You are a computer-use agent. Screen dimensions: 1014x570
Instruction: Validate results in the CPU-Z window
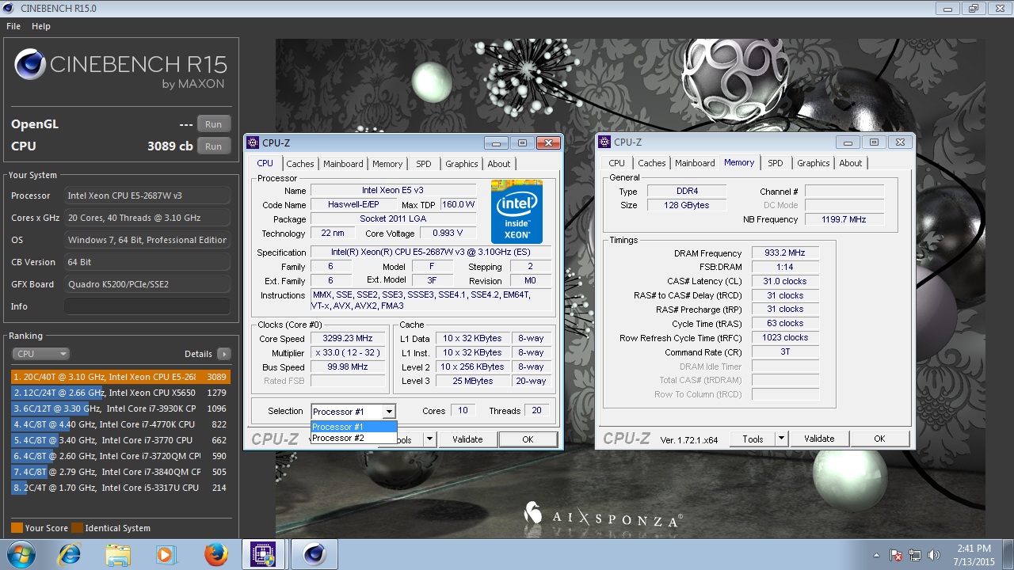(x=468, y=439)
